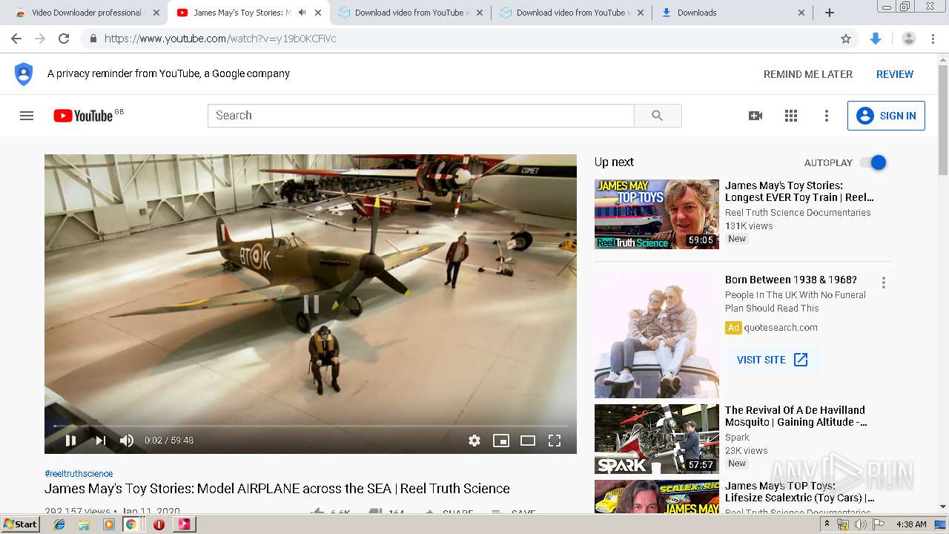
Task: Pause the video with the player button
Action: [70, 441]
